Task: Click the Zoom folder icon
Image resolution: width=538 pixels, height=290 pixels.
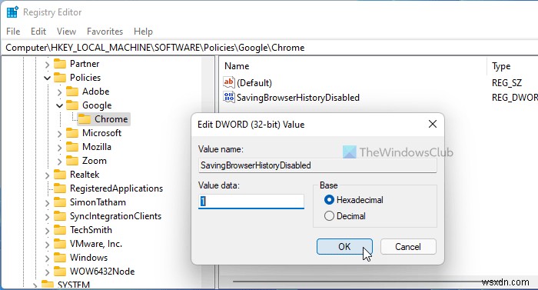Action: click(72, 161)
